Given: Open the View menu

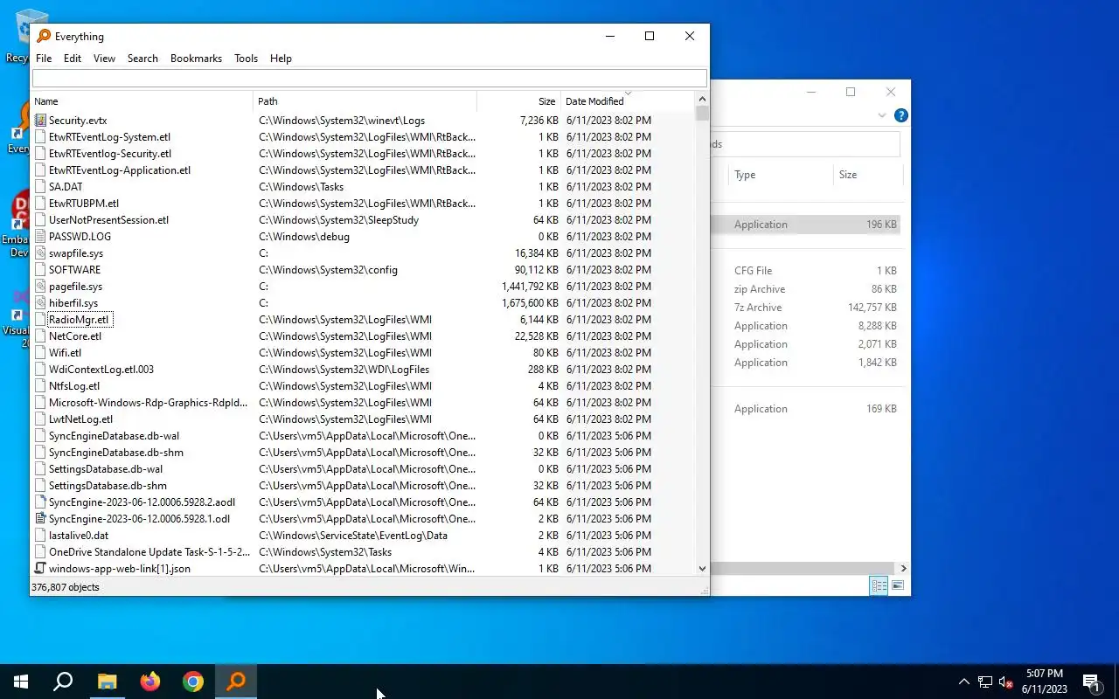Looking at the screenshot, I should point(104,59).
